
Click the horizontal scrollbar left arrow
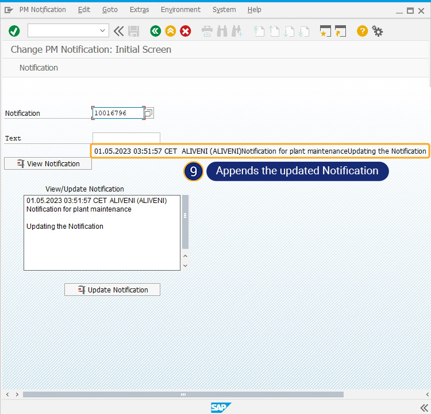(x=7, y=395)
